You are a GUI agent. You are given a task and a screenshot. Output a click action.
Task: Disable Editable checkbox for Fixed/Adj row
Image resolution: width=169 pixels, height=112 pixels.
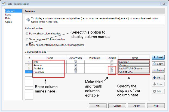112,72
